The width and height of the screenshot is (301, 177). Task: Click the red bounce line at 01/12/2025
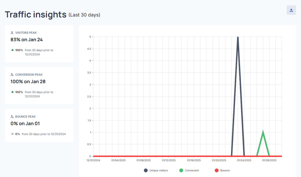tap(169, 156)
